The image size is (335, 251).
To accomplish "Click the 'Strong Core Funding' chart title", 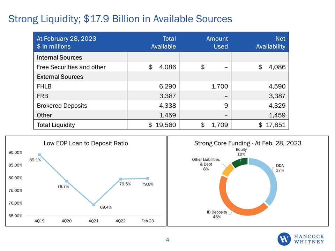I will (x=247, y=143).
